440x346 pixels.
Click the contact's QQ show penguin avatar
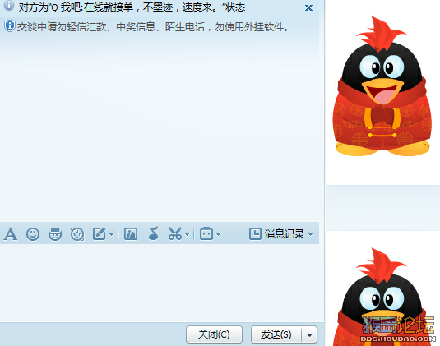[x=382, y=86]
